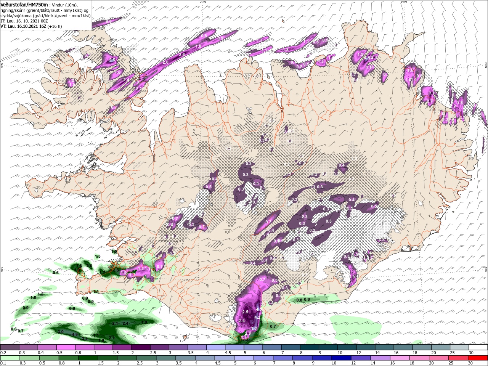Click the 'rigning/skúrir' rain description line

click(x=45, y=10)
